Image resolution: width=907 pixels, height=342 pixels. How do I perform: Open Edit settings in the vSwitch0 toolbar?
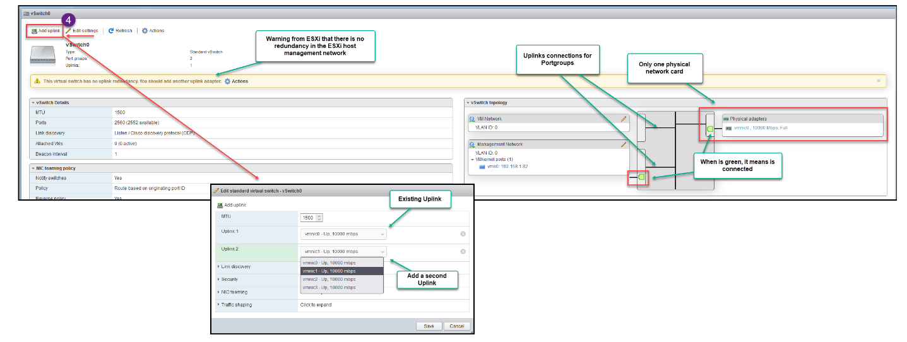pyautogui.click(x=82, y=30)
